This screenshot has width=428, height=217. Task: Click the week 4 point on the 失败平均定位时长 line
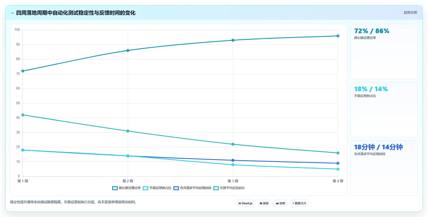pyautogui.click(x=338, y=153)
